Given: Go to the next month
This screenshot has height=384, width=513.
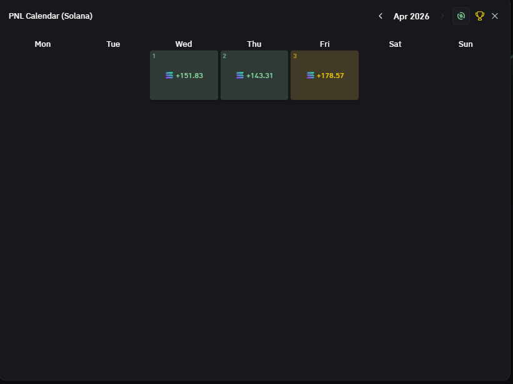Looking at the screenshot, I should coord(442,16).
